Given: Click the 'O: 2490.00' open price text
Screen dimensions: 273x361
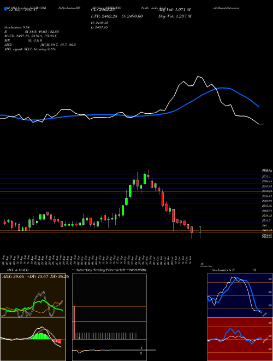Looking at the screenshot, I should (x=132, y=16).
